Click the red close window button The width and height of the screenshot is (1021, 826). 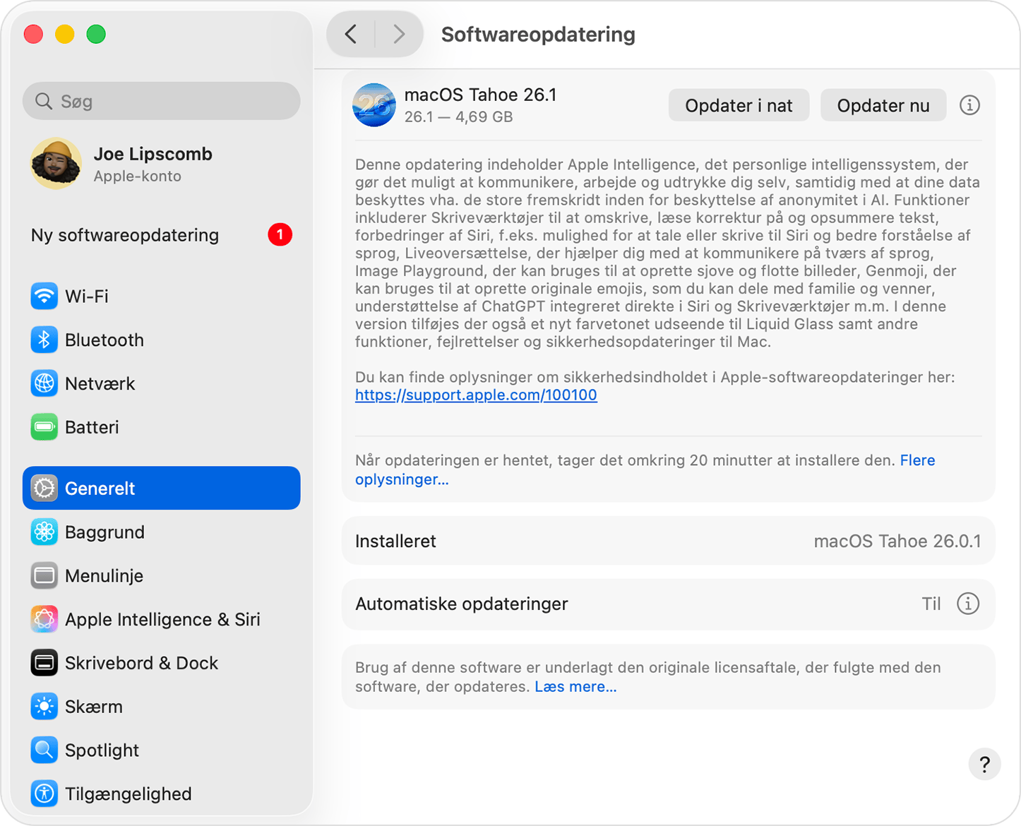pos(33,34)
